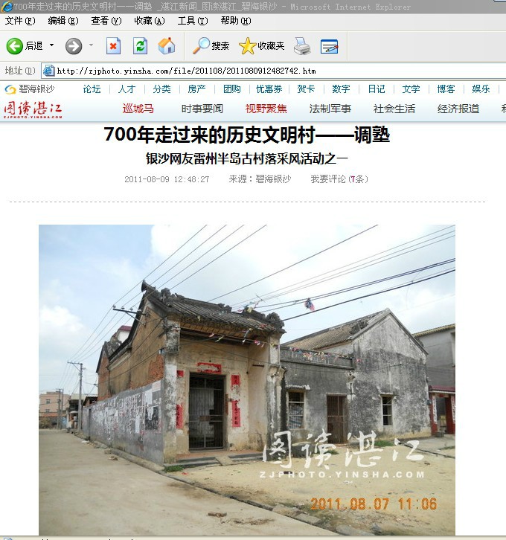Click the Print icon in toolbar
The image size is (506, 540).
tap(301, 46)
